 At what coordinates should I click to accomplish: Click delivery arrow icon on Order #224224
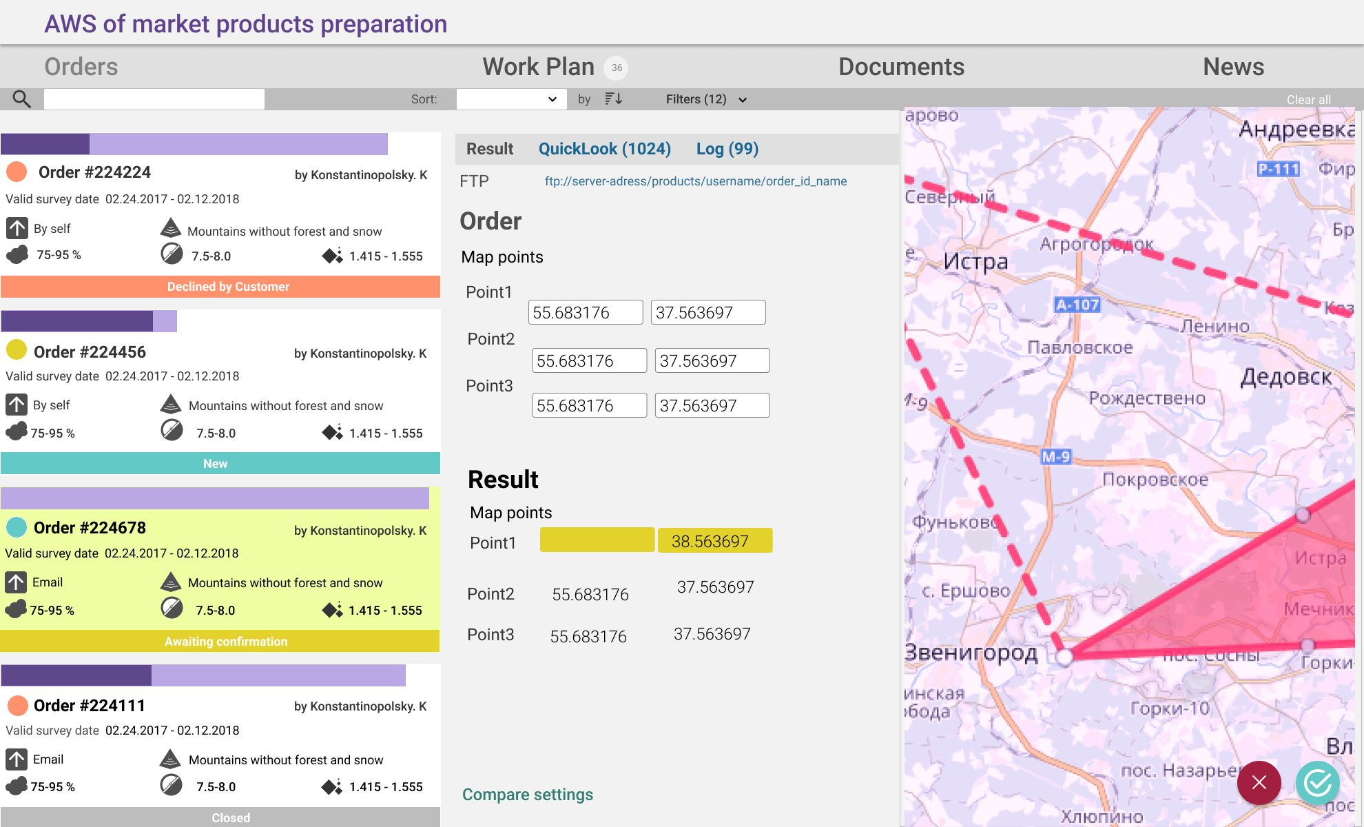click(17, 228)
